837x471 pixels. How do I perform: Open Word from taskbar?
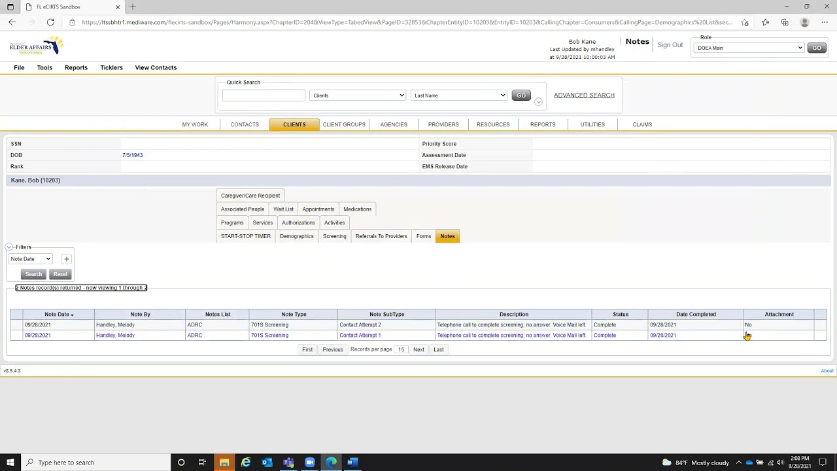click(352, 462)
